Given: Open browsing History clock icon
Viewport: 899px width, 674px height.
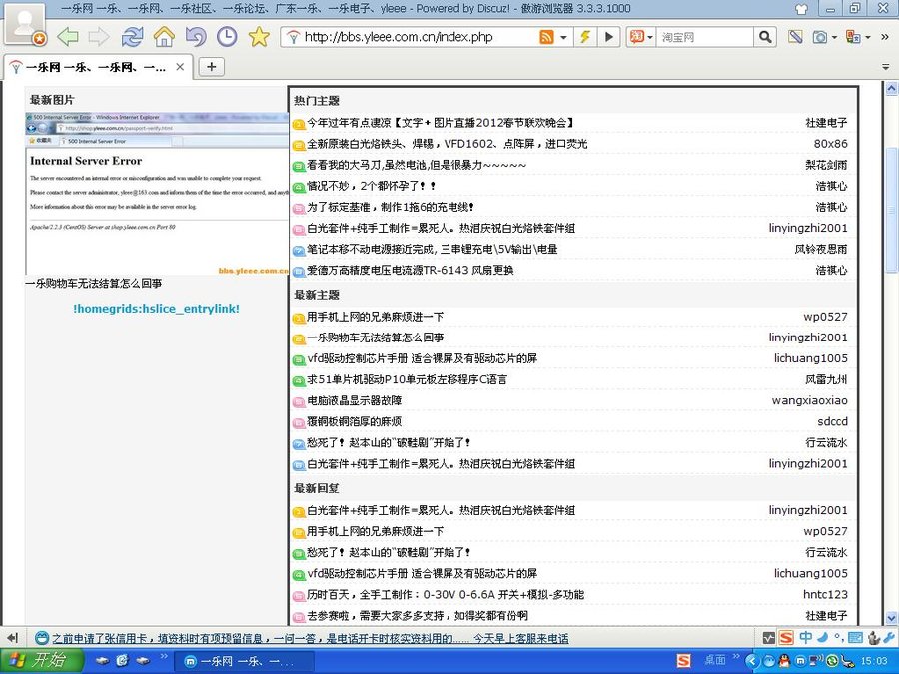Looking at the screenshot, I should click(x=227, y=37).
